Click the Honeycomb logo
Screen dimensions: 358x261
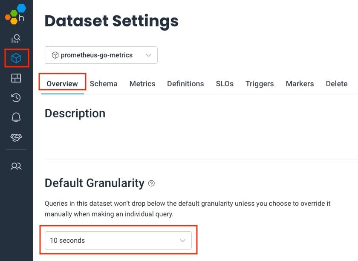point(14,14)
